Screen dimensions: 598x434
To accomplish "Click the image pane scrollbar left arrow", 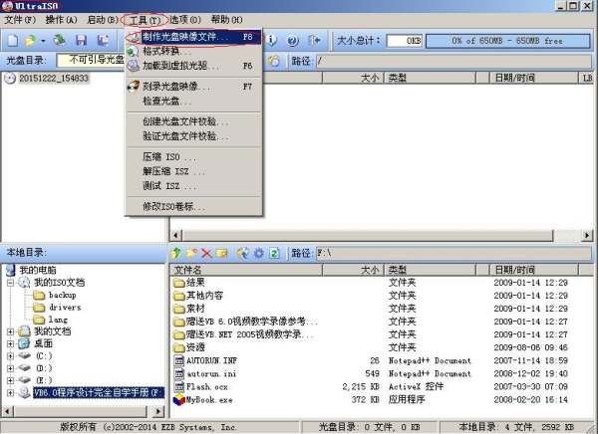I will (175, 236).
